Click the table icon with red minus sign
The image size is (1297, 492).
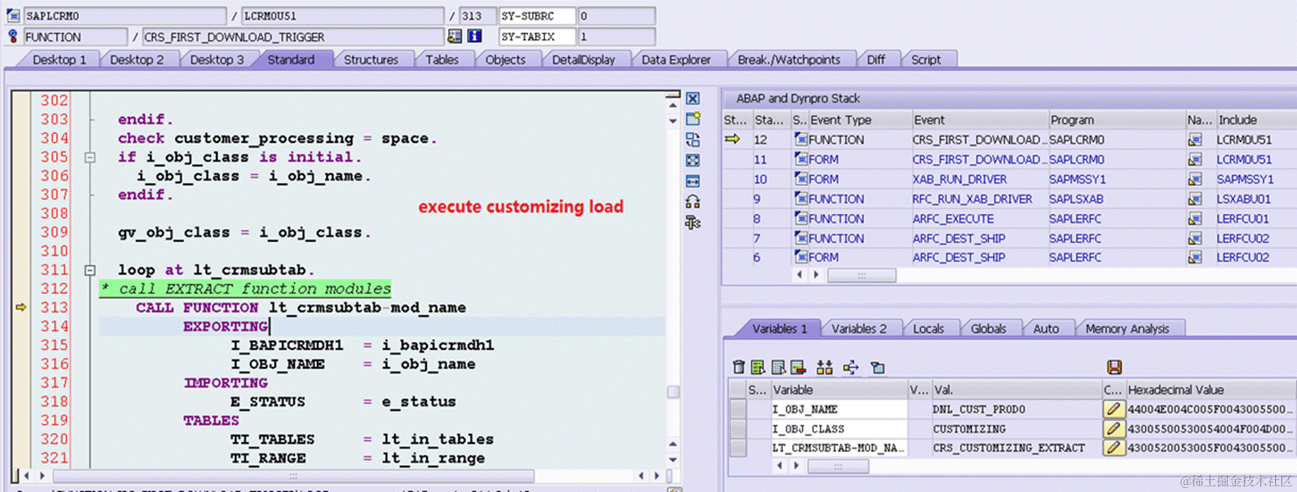(798, 367)
